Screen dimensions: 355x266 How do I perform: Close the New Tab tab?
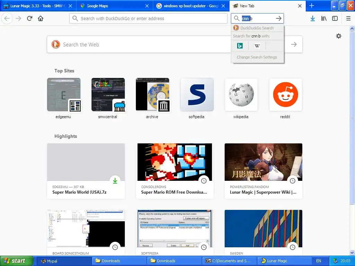pyautogui.click(x=300, y=6)
